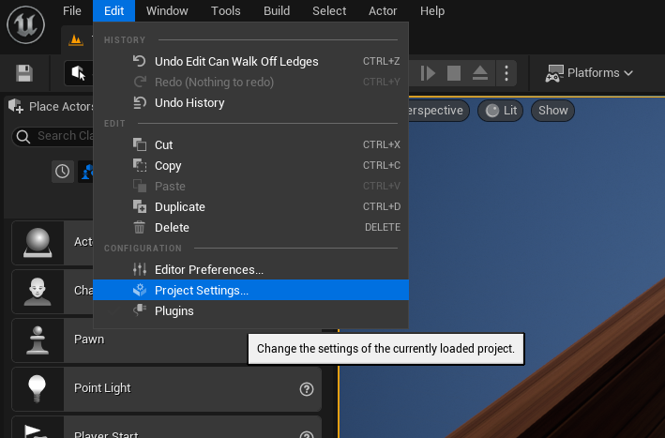Click the Eject icon in toolbar
Image resolution: width=665 pixels, height=438 pixels.
click(479, 73)
